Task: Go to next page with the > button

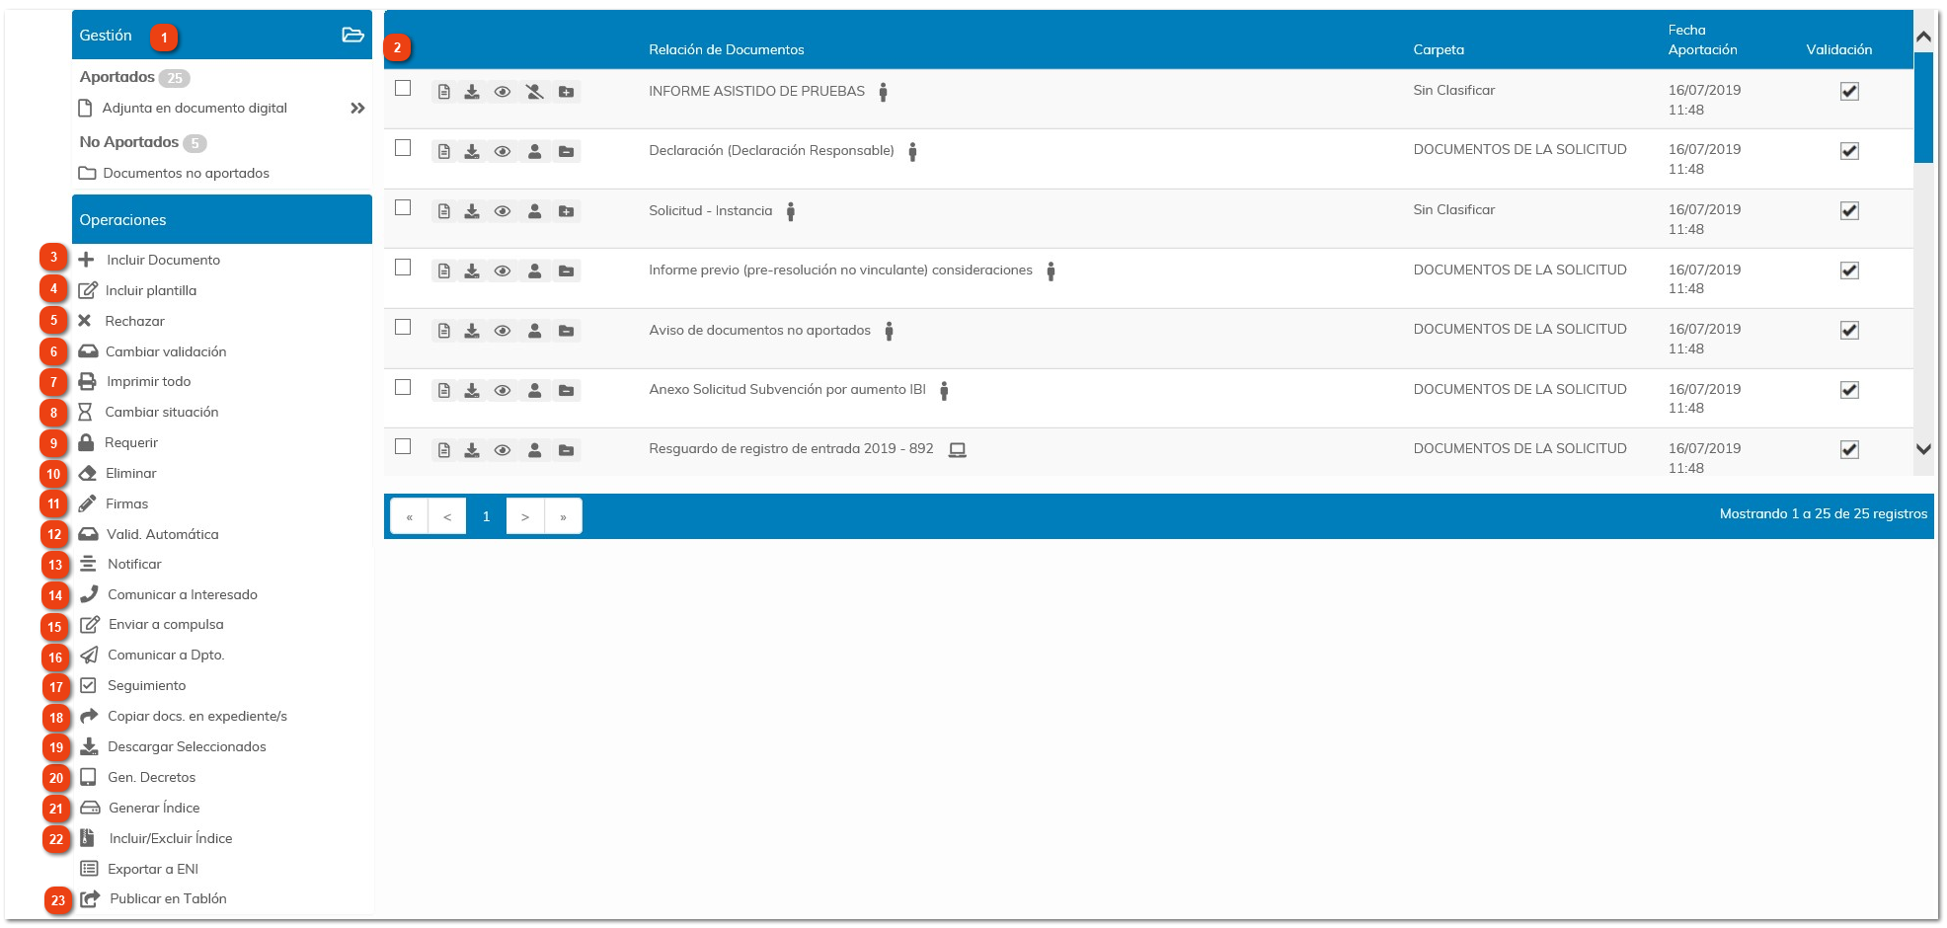Action: (525, 515)
